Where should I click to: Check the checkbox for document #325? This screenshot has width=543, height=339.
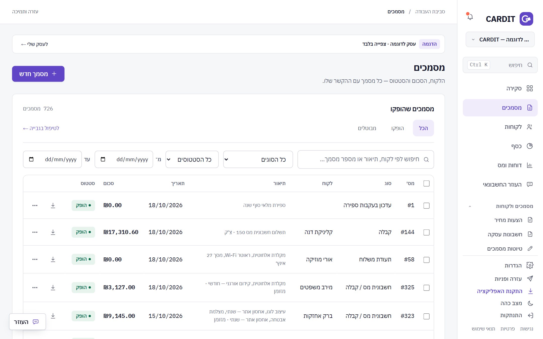tap(426, 288)
